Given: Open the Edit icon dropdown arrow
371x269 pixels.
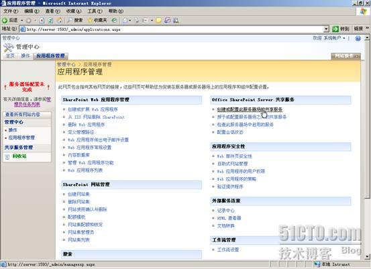Looking at the screenshot, I should pyautogui.click(x=152, y=21).
